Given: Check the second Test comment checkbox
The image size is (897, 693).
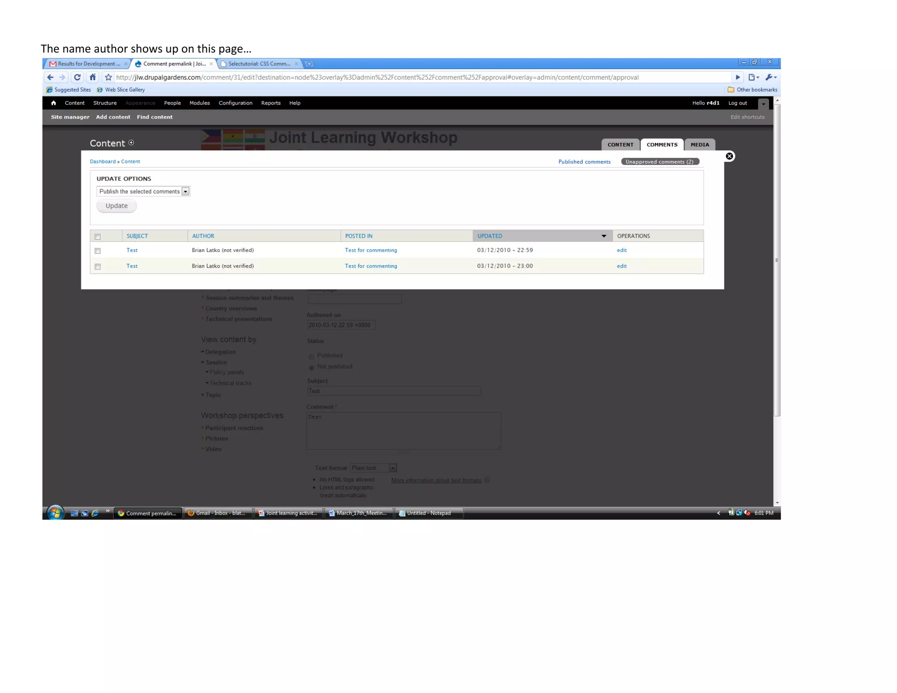Looking at the screenshot, I should [98, 266].
